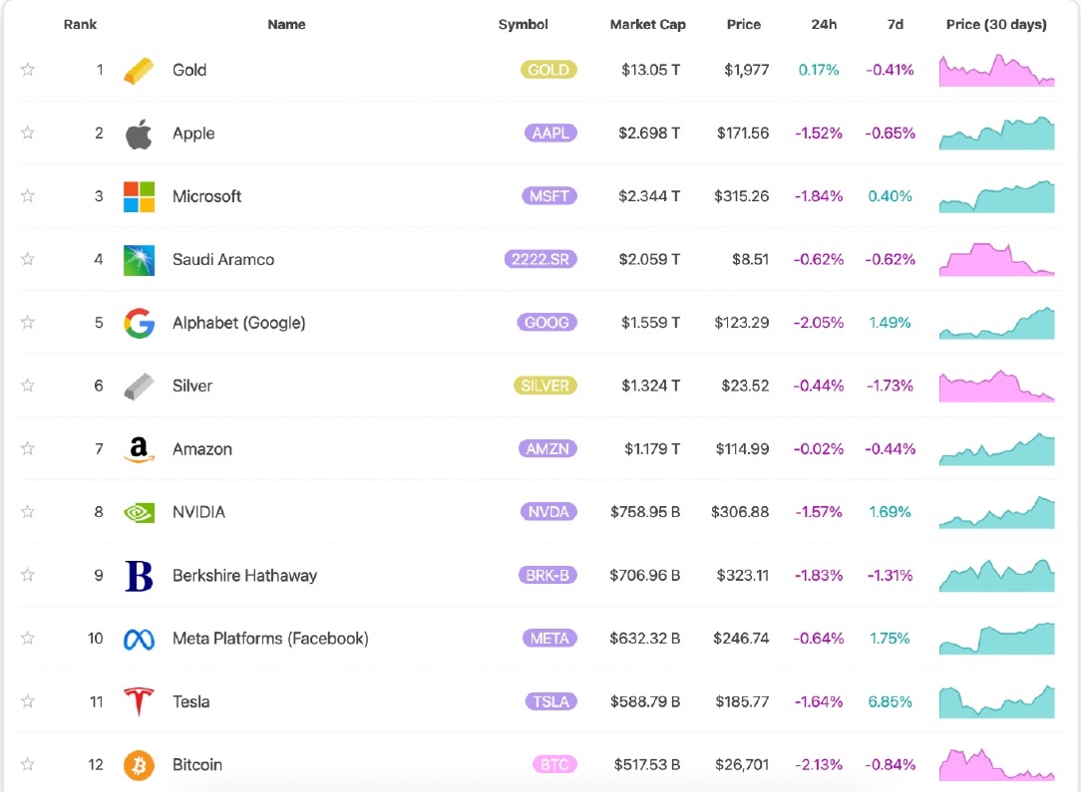Viewport: 1081px width, 796px height.
Task: Click the Price column header
Action: click(x=743, y=25)
